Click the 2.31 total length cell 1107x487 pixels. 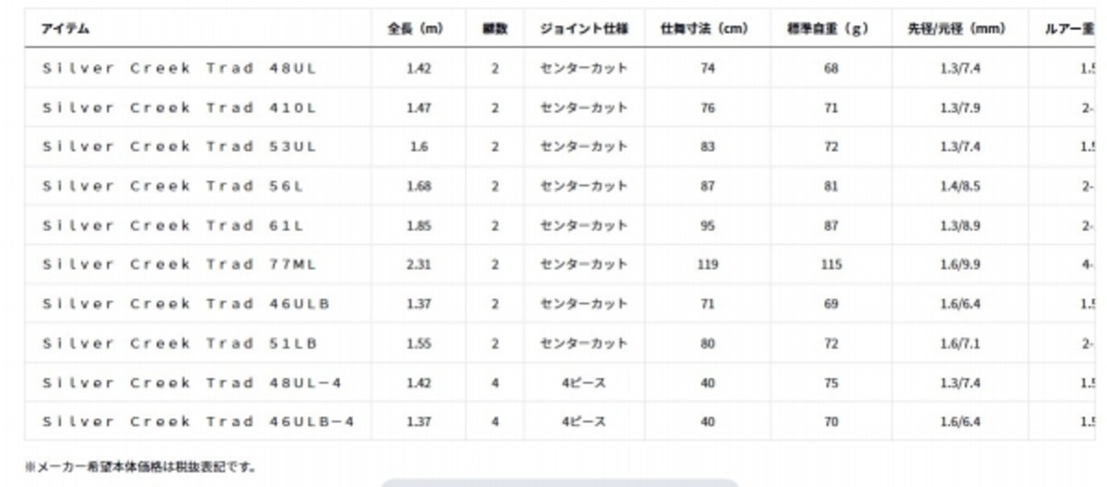point(419,265)
